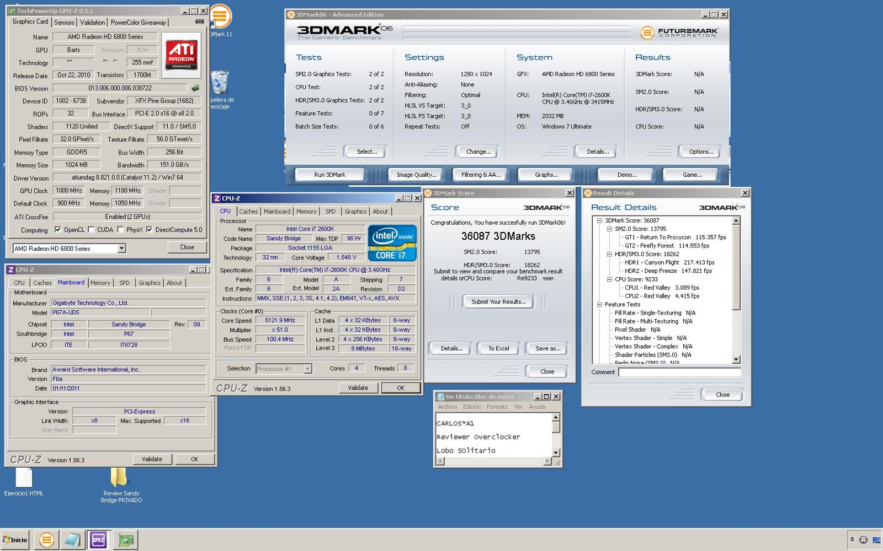Viewport: 883px width, 551px height.
Task: Open the Formato menu in Notepad
Action: tap(497, 407)
